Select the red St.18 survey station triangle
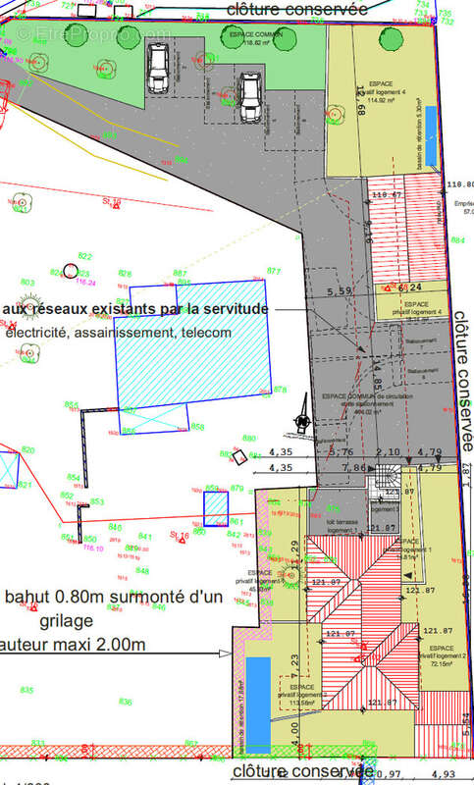 116,205
